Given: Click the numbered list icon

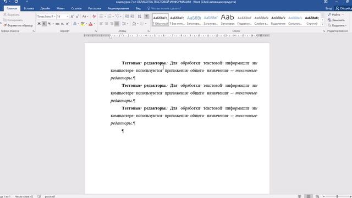Looking at the screenshot, I should coord(109,16).
